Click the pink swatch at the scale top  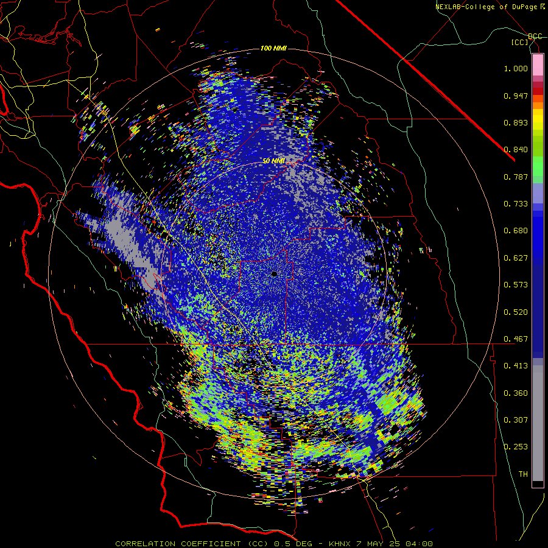click(538, 65)
